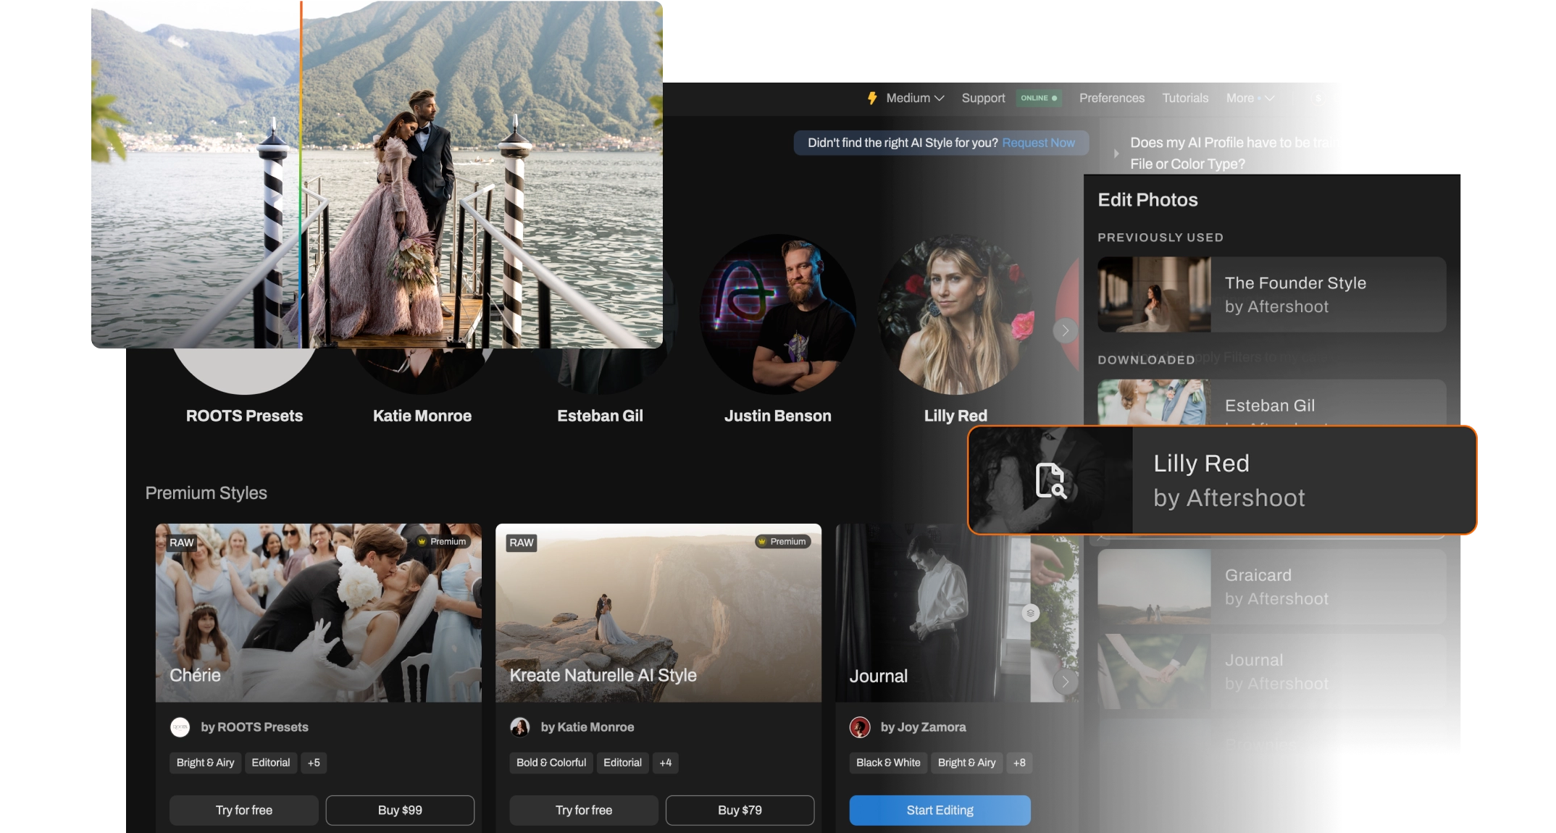Open Tutorials from the top menu
The width and height of the screenshot is (1556, 833).
(1185, 98)
